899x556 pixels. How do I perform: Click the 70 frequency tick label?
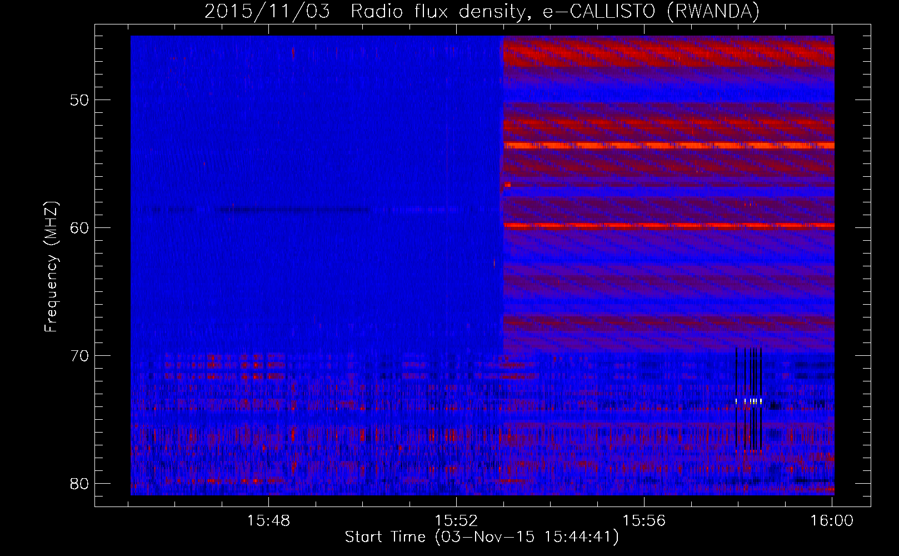[x=80, y=355]
